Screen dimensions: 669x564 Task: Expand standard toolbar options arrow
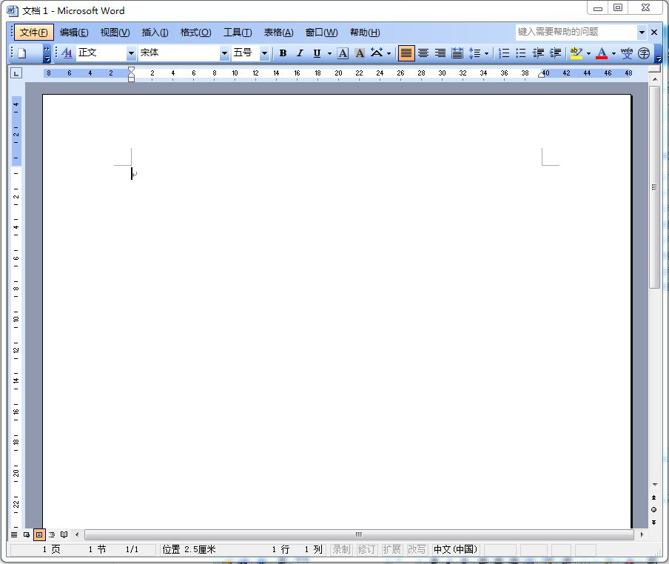tap(47, 54)
